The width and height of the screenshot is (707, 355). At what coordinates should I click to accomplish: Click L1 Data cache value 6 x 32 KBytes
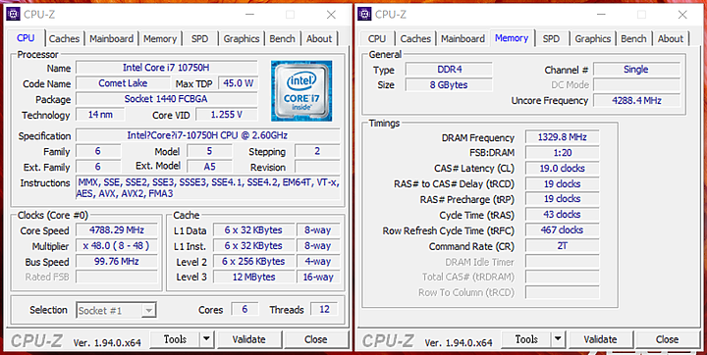[254, 230]
